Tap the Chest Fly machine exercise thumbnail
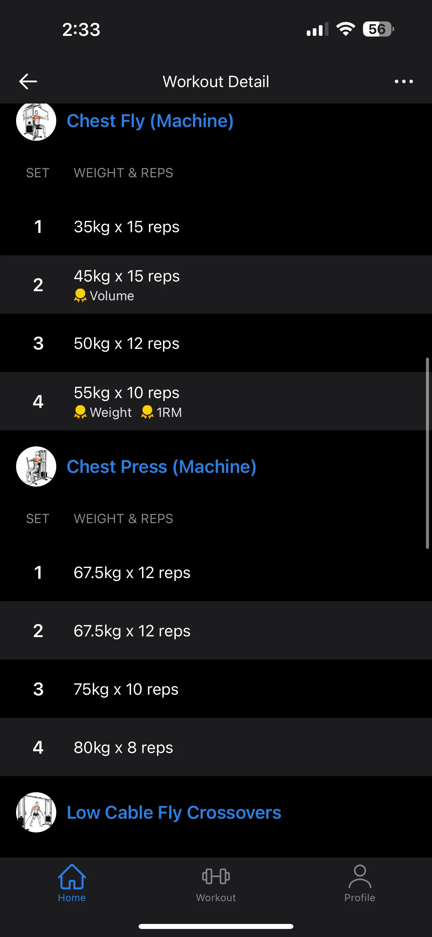The image size is (432, 937). click(36, 121)
